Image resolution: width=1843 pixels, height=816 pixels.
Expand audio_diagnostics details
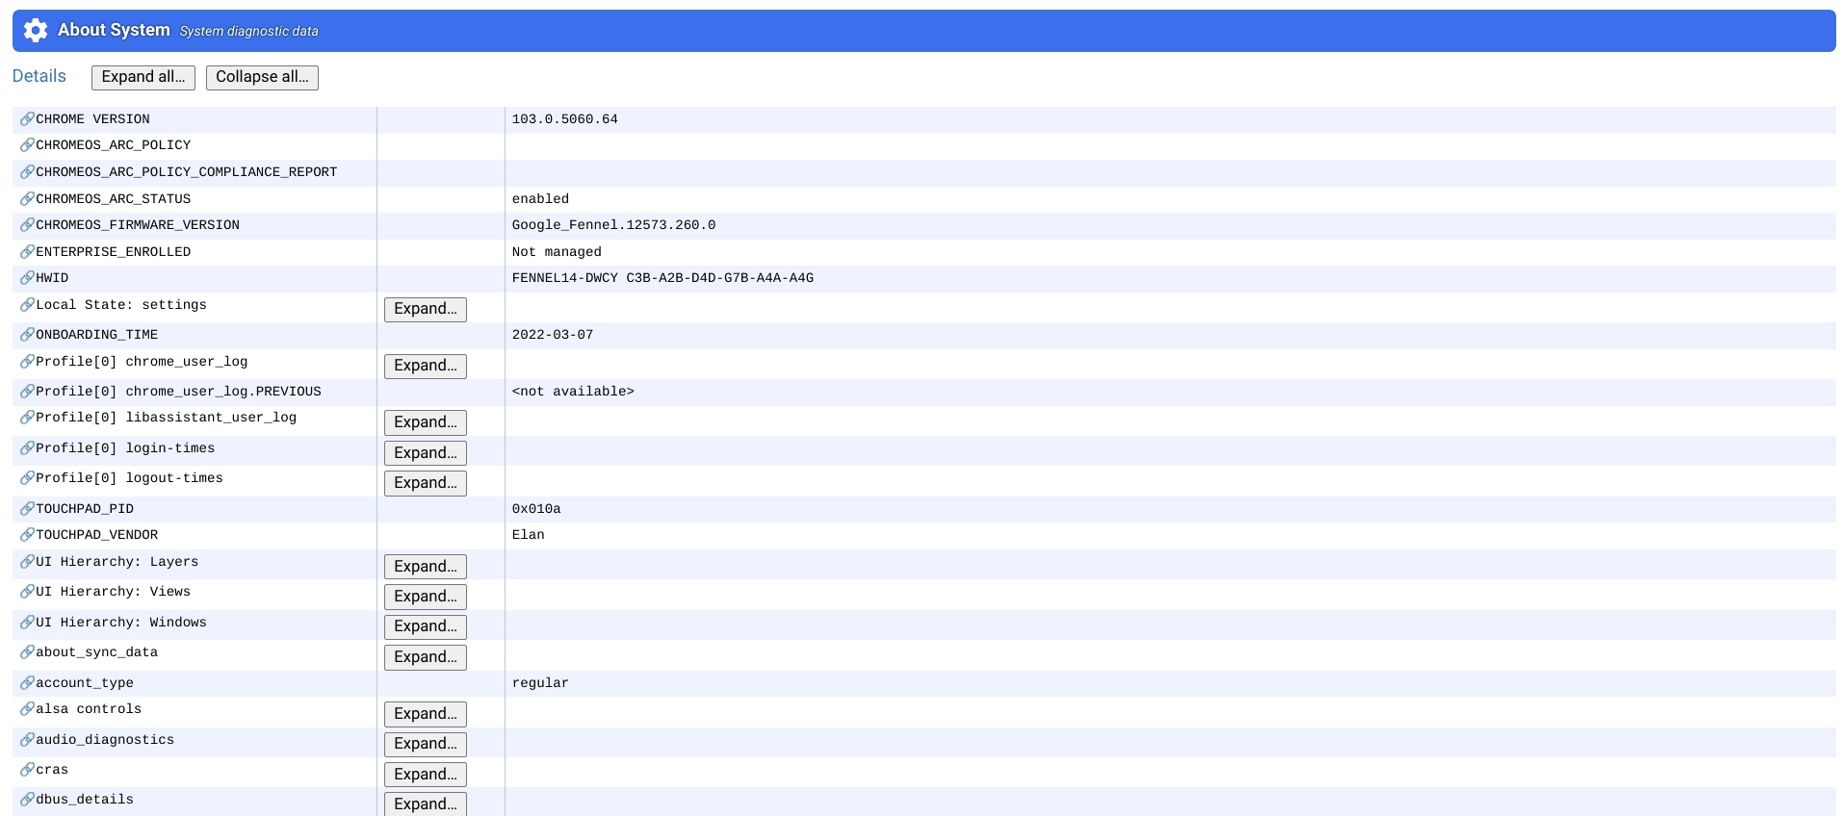coord(426,744)
